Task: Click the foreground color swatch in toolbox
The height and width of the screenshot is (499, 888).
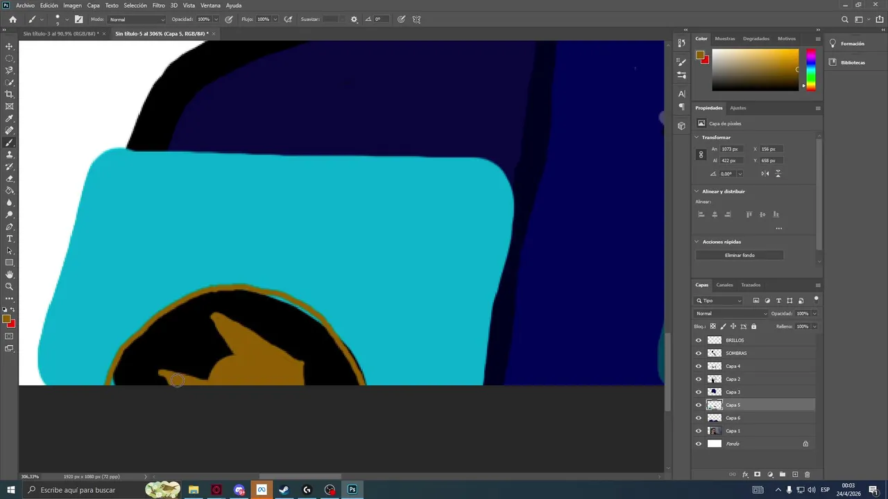Action: tap(6, 319)
